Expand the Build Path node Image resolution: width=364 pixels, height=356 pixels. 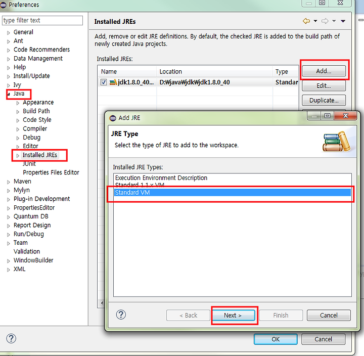[18, 112]
